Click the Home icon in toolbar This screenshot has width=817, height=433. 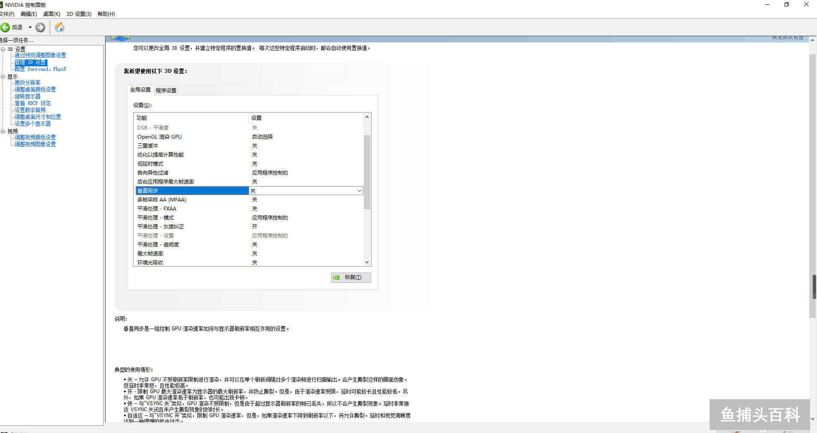pyautogui.click(x=59, y=27)
